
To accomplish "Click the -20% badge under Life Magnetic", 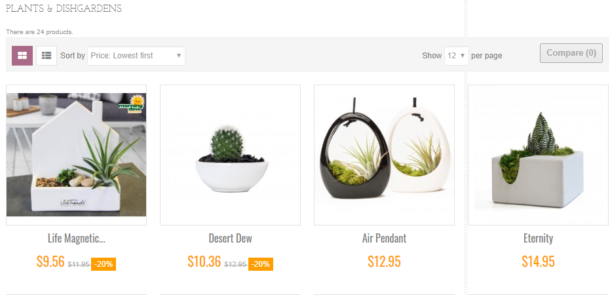I will coord(104,264).
